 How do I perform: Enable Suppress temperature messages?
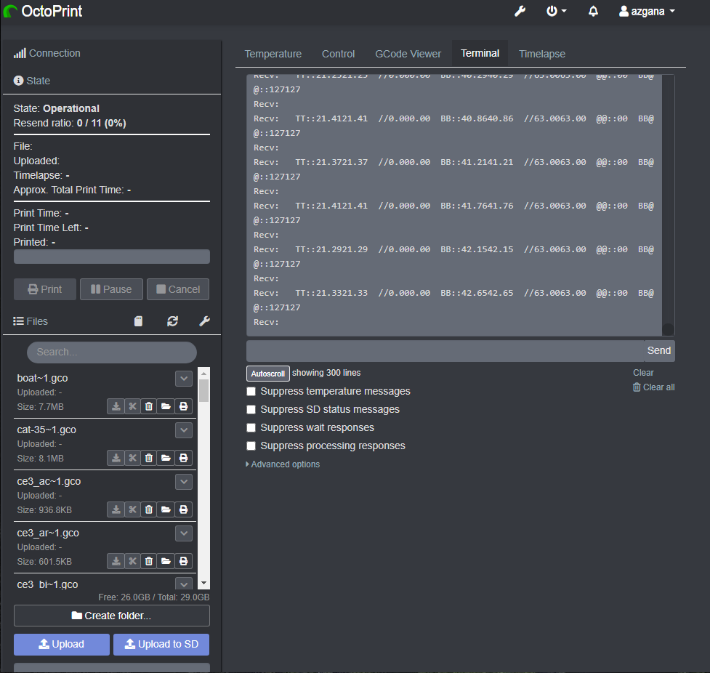tap(251, 391)
